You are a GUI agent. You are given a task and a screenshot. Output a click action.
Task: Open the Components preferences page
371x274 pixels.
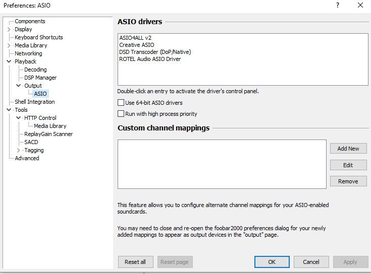(x=30, y=21)
